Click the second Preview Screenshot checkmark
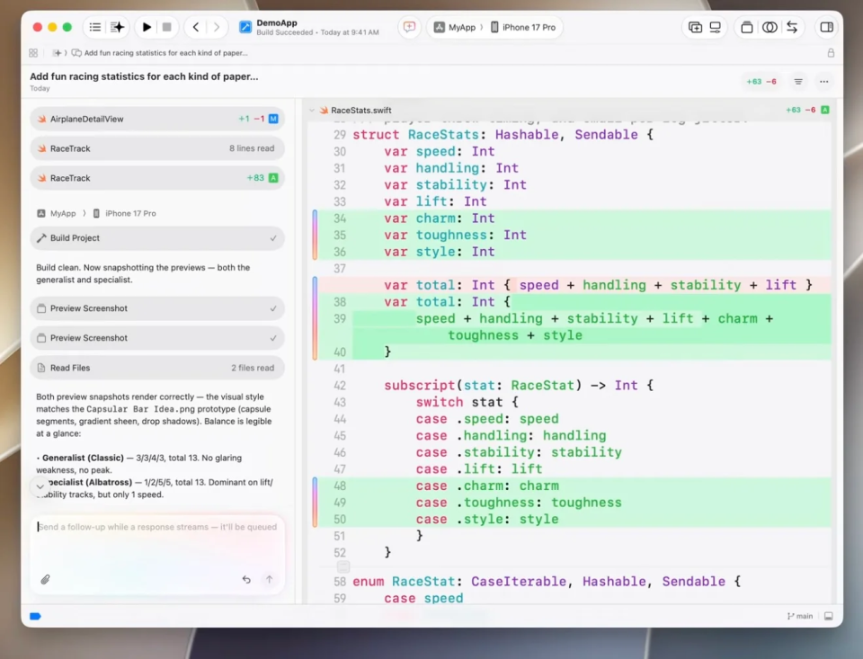This screenshot has height=659, width=863. click(x=273, y=338)
